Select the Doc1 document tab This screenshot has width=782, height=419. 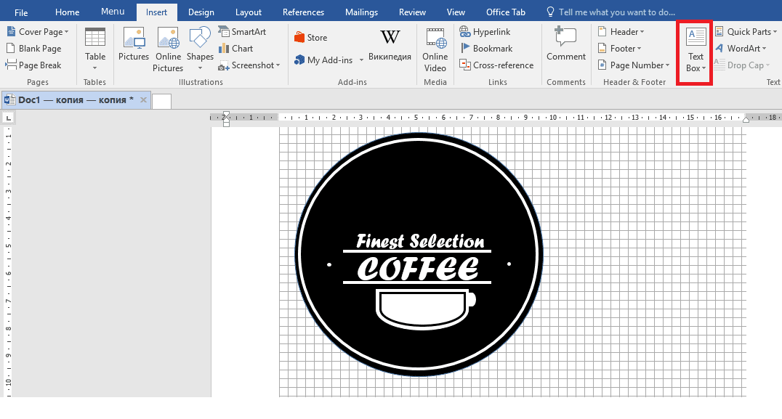(x=73, y=100)
